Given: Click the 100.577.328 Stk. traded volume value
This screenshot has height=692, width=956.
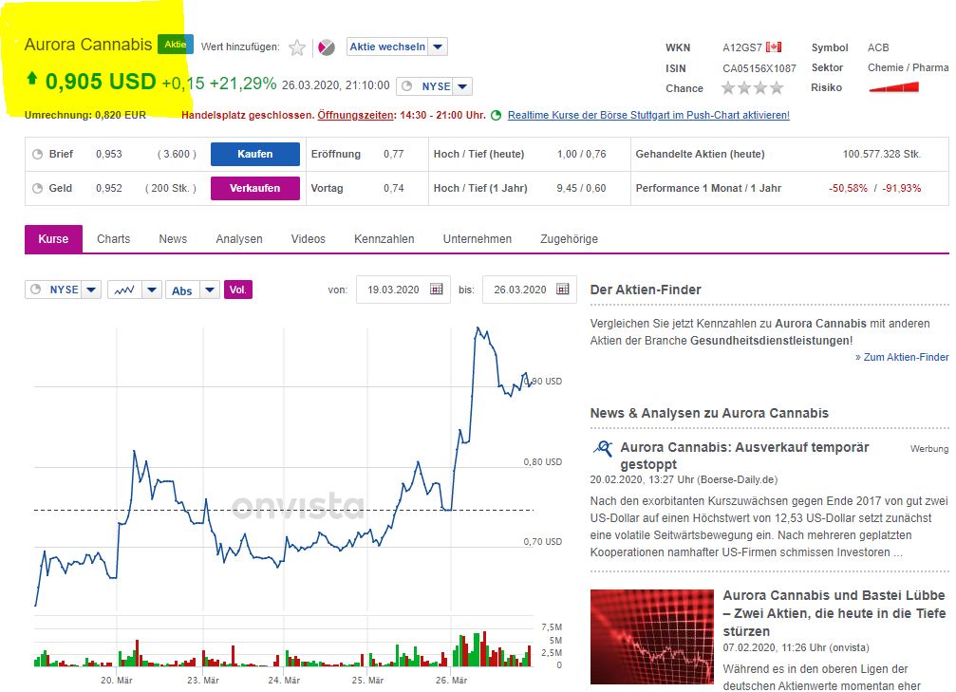Looking at the screenshot, I should point(882,154).
